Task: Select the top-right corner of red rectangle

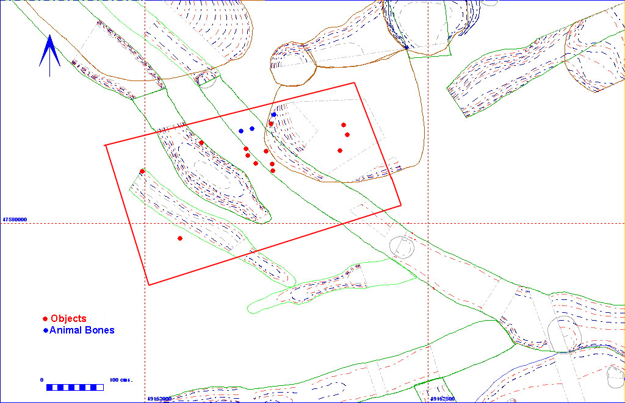Action: [355, 83]
